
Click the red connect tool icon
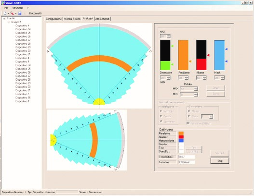12,13
